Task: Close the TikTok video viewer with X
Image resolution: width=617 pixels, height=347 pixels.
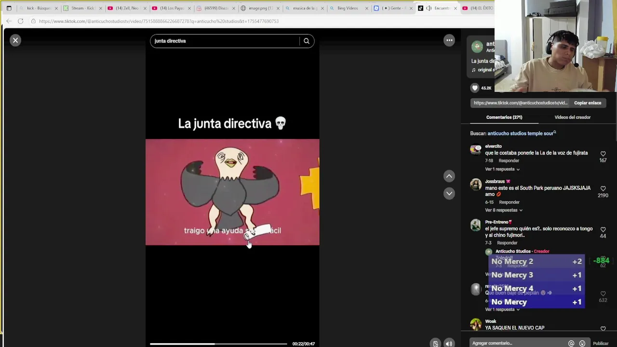Action: pos(15,40)
